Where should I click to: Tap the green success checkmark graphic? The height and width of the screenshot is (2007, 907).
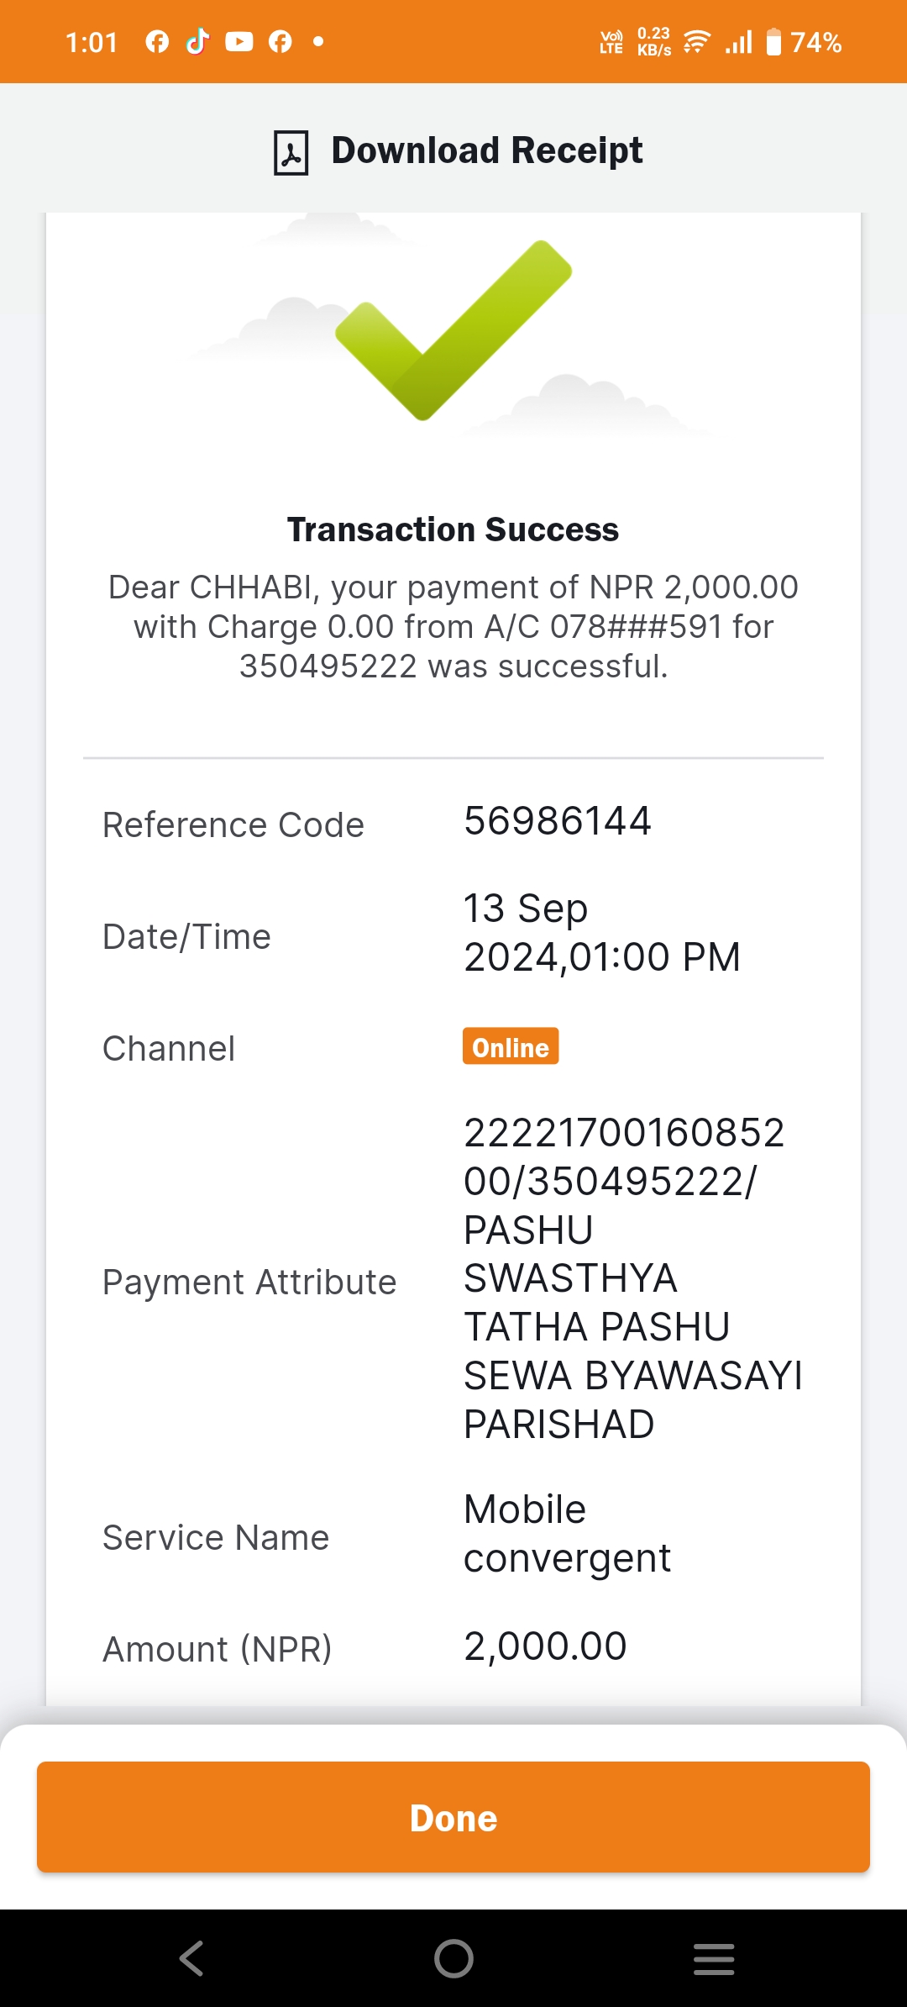click(453, 329)
